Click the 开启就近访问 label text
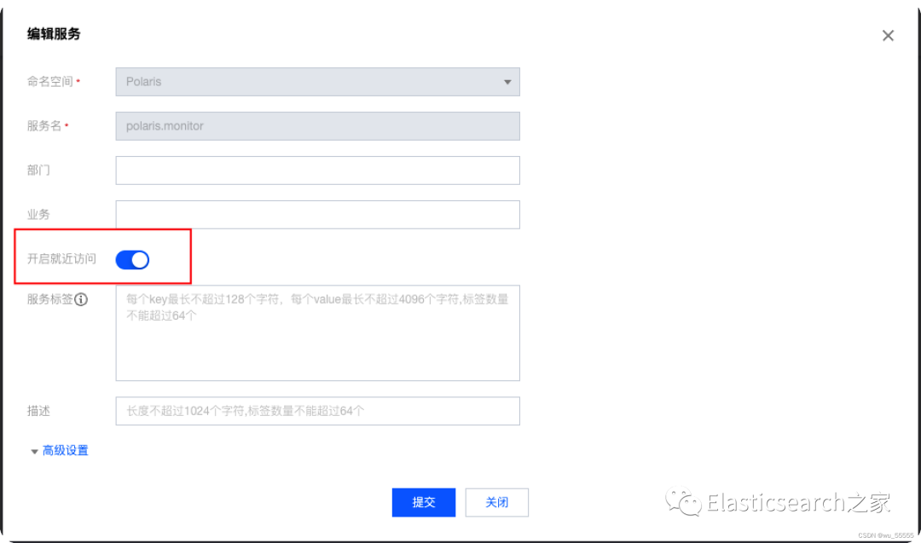Viewport: 921px width, 543px height. (x=61, y=259)
